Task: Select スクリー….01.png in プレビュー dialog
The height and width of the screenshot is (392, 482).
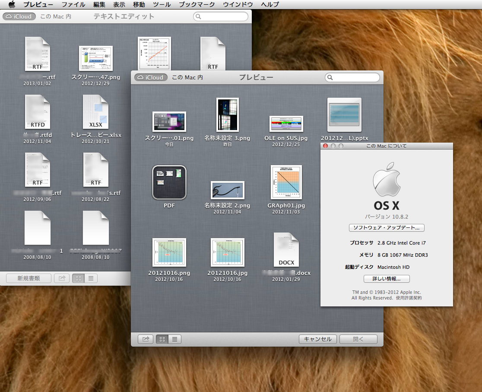Action: tap(169, 121)
